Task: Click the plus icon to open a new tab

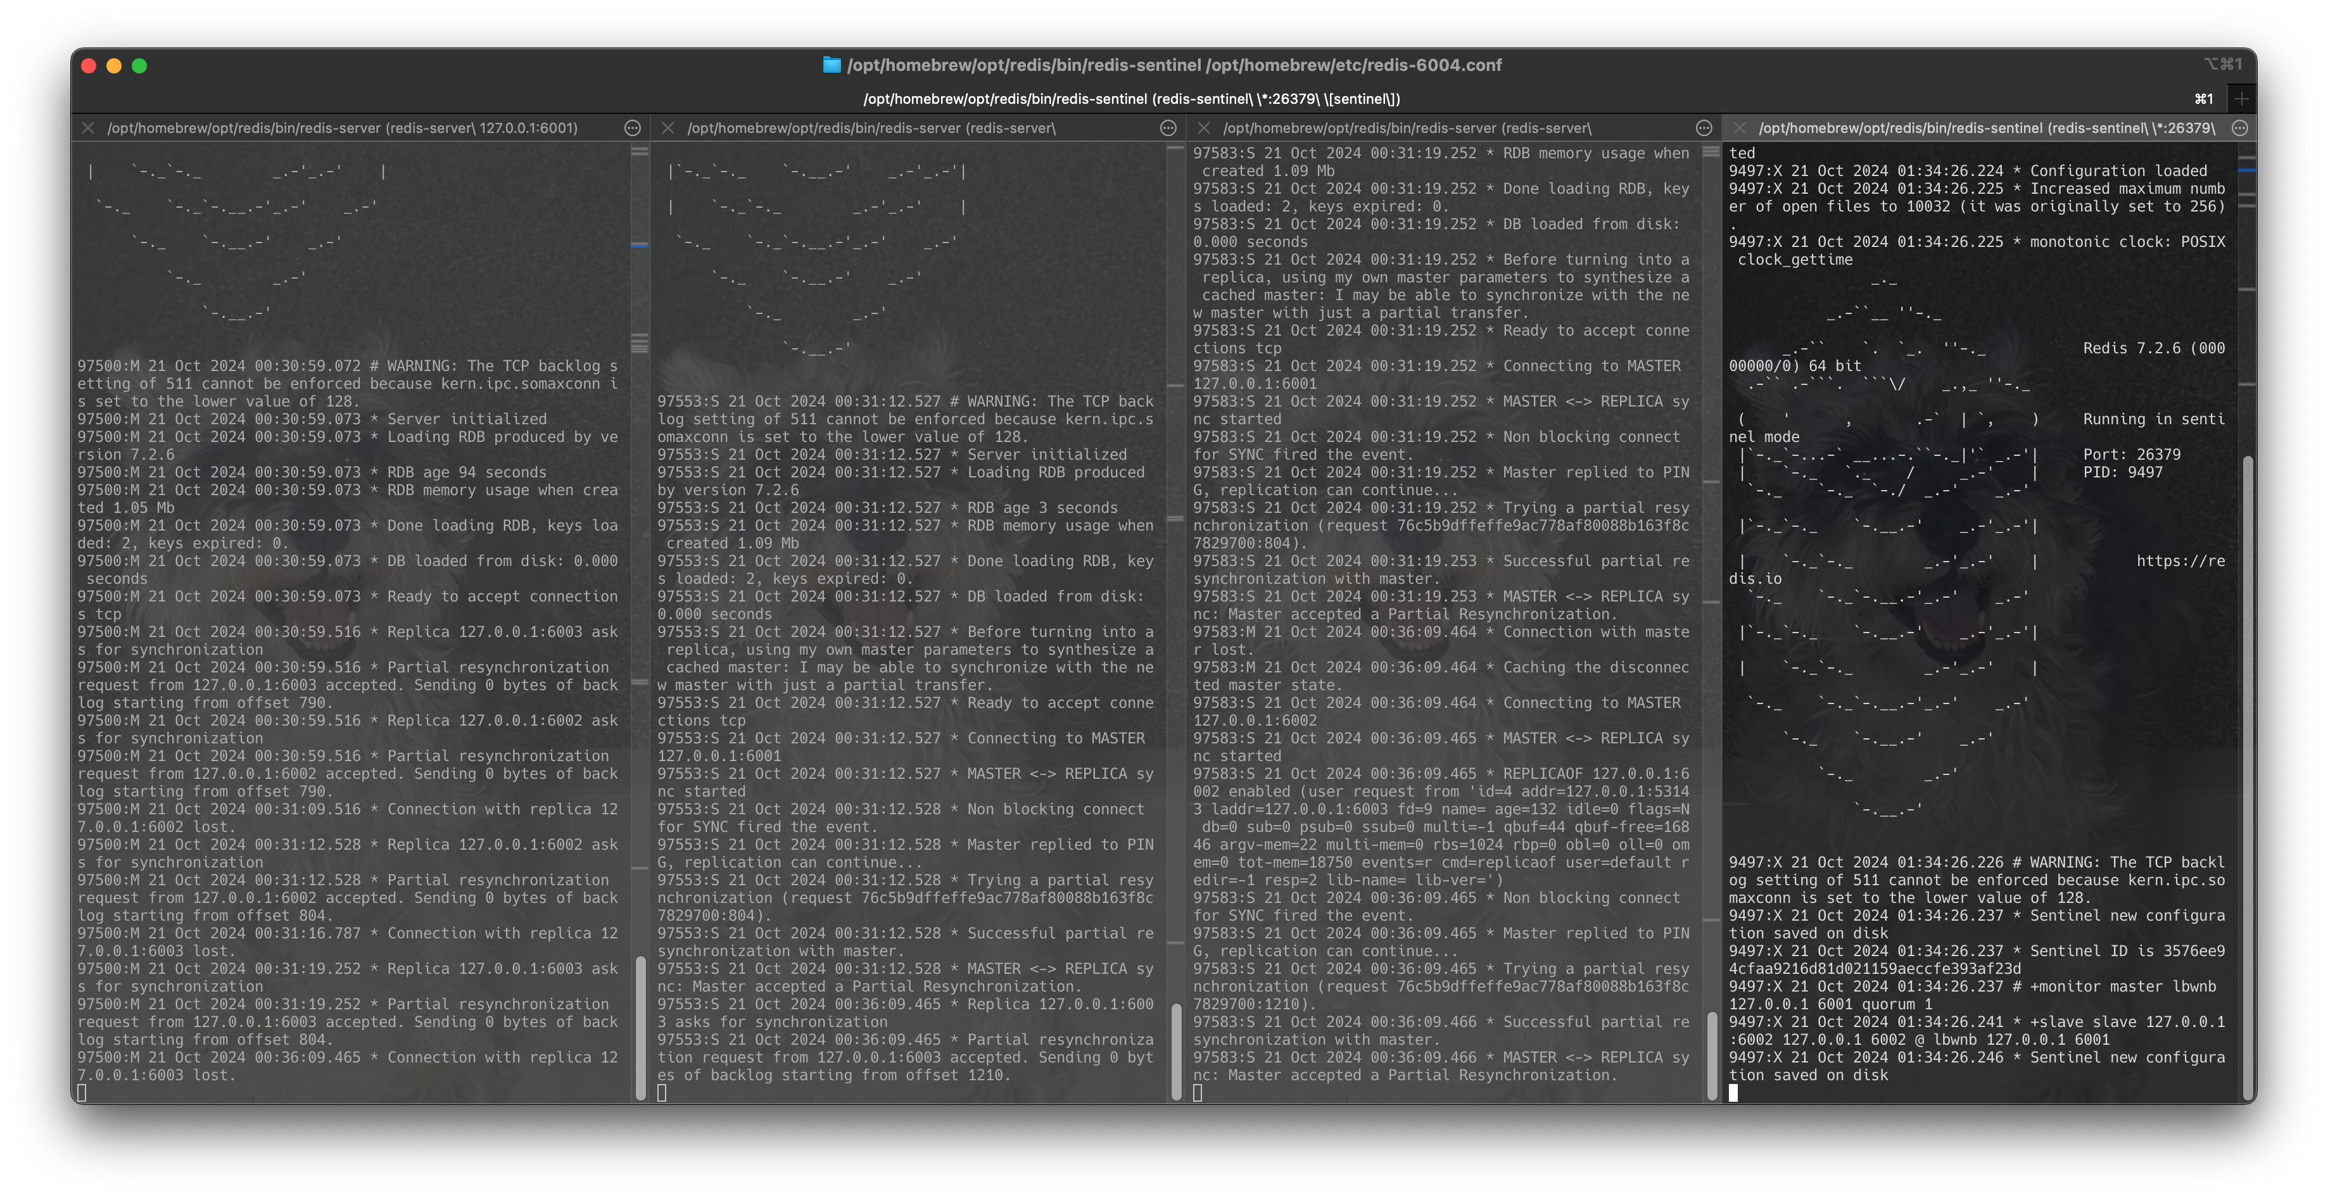Action: (2242, 99)
